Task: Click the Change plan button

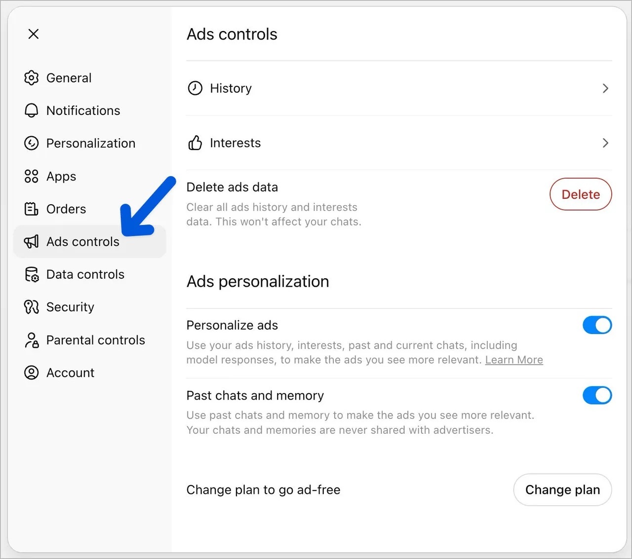Action: pyautogui.click(x=562, y=490)
